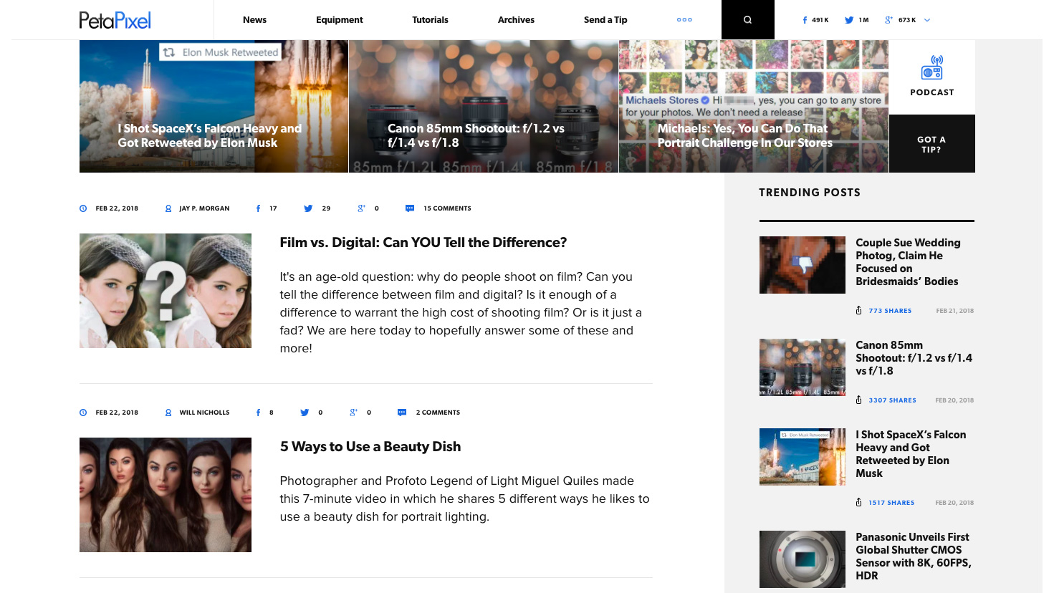This screenshot has width=1054, height=593.
Task: Click the Panasonic sensor trending thumbnail
Action: coord(803,559)
